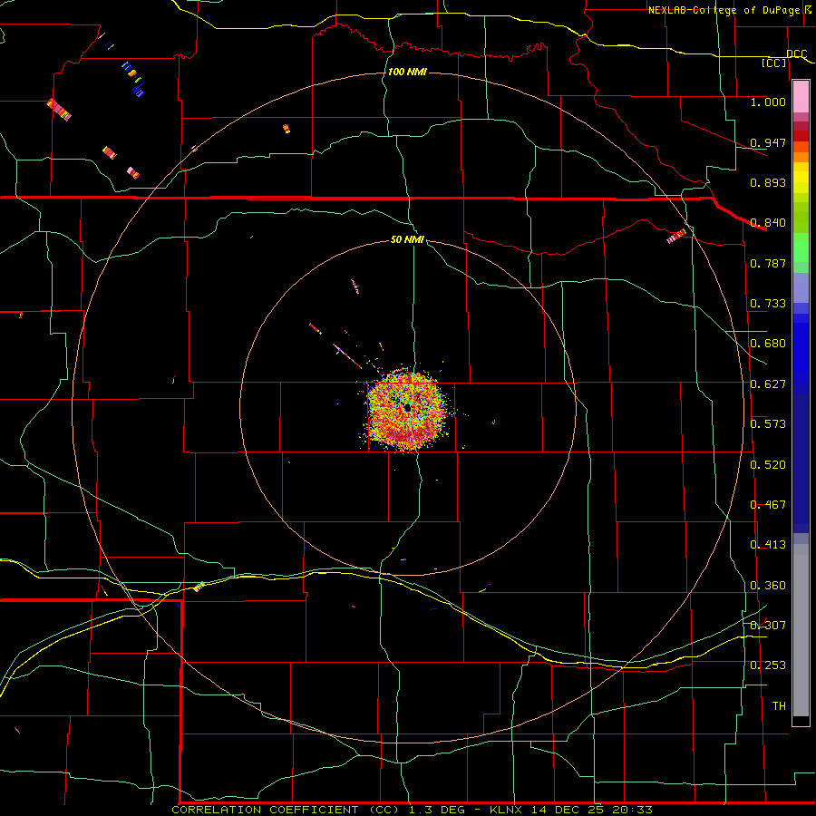
Task: Click the 50 NMI range ring label
Action: coord(407,240)
